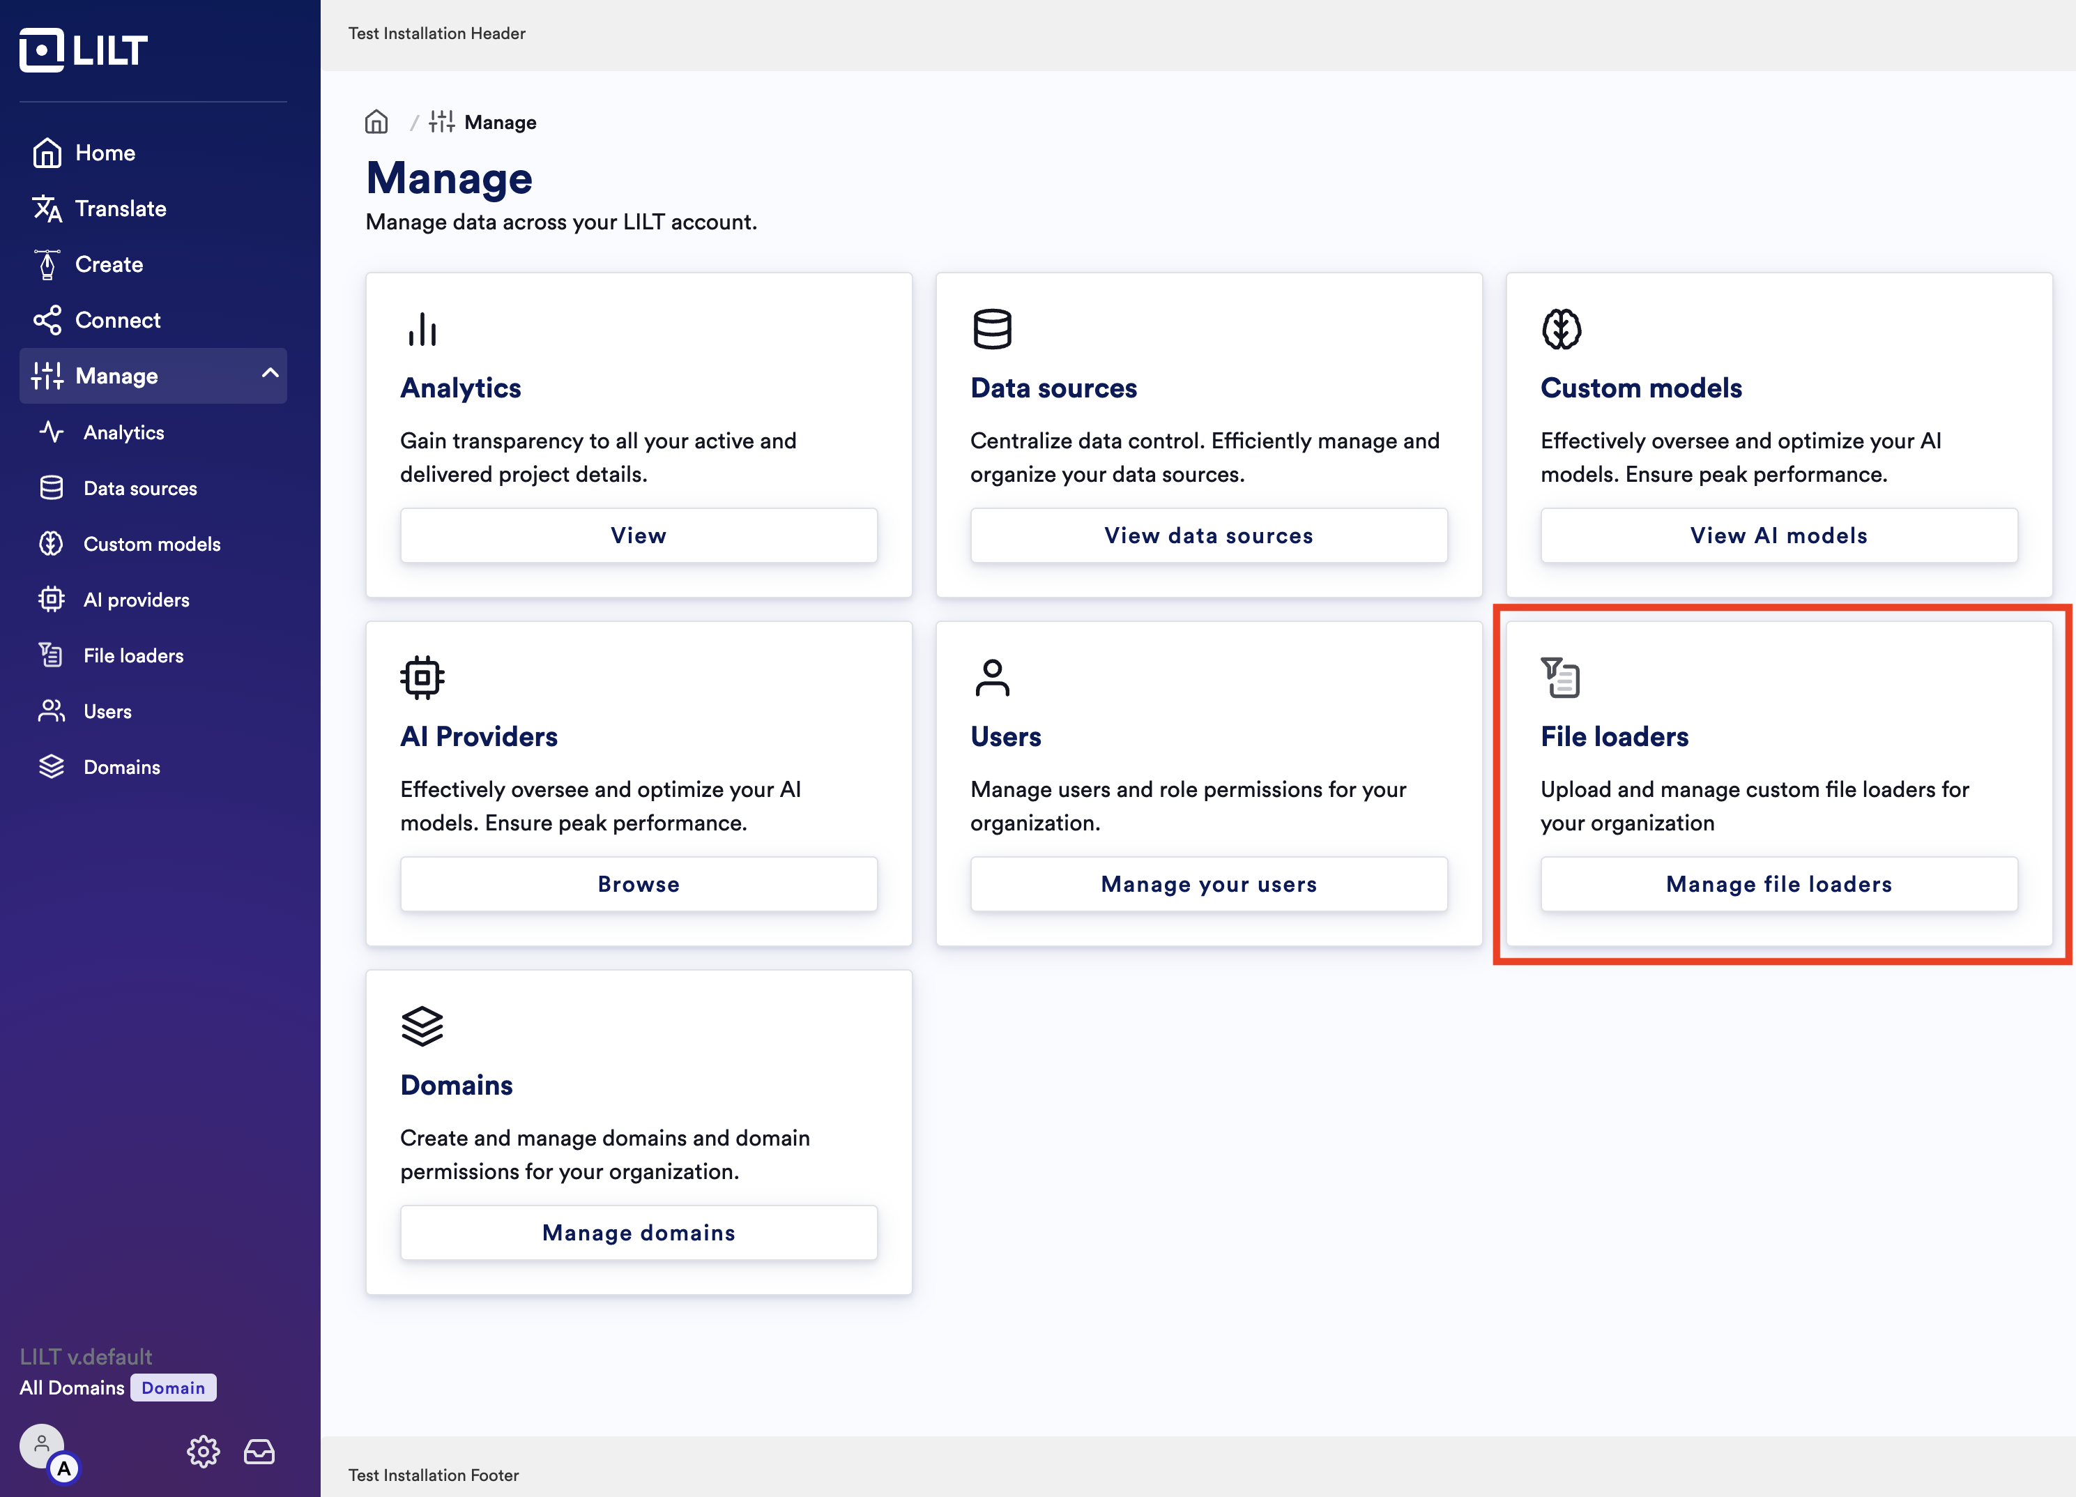This screenshot has height=1497, width=2076.
Task: Select Analytics submenu item in sidebar
Action: (153, 432)
